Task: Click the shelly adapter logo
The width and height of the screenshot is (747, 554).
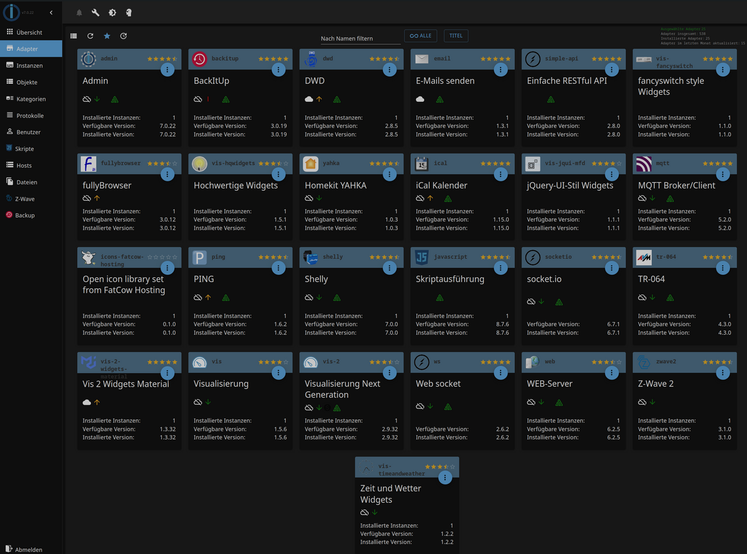Action: point(311,257)
